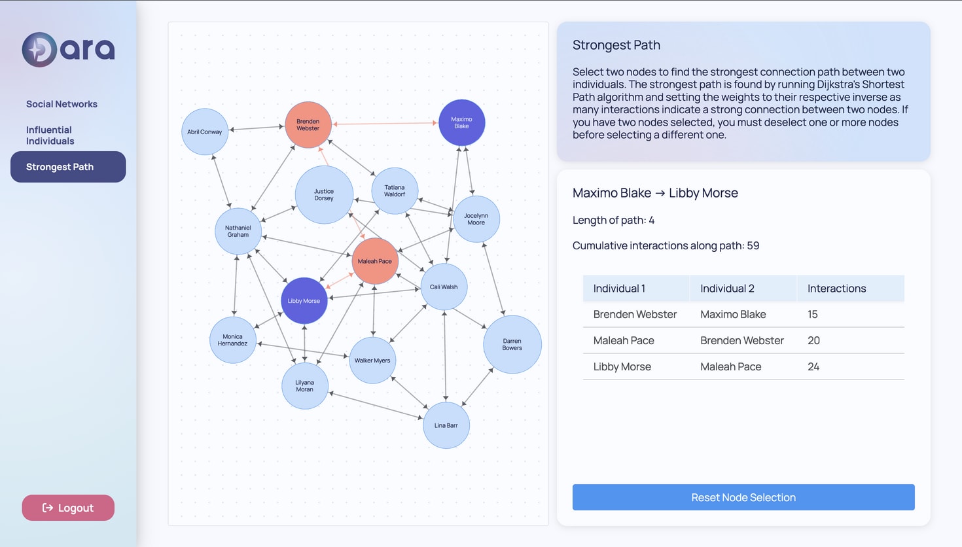The image size is (962, 547).
Task: Select the Cali Walsh node
Action: [443, 286]
